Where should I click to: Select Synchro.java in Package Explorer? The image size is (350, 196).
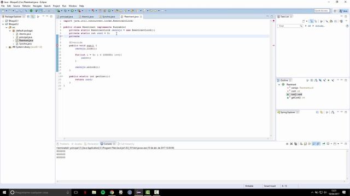(x=25, y=44)
